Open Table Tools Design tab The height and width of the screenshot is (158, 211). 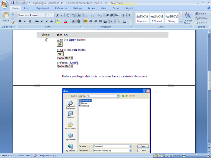[x=116, y=8]
